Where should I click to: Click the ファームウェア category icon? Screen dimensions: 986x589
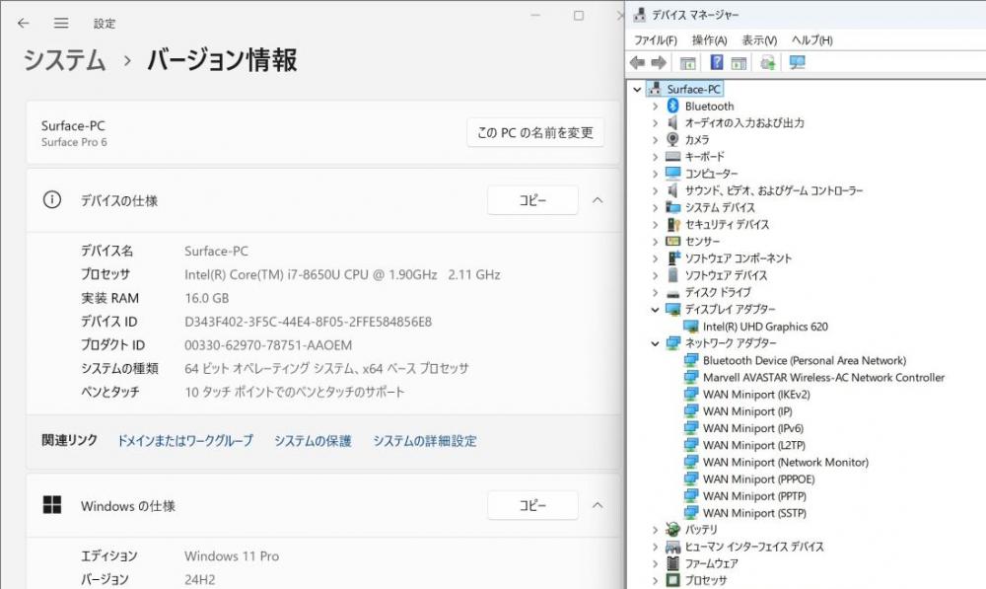[x=672, y=563]
